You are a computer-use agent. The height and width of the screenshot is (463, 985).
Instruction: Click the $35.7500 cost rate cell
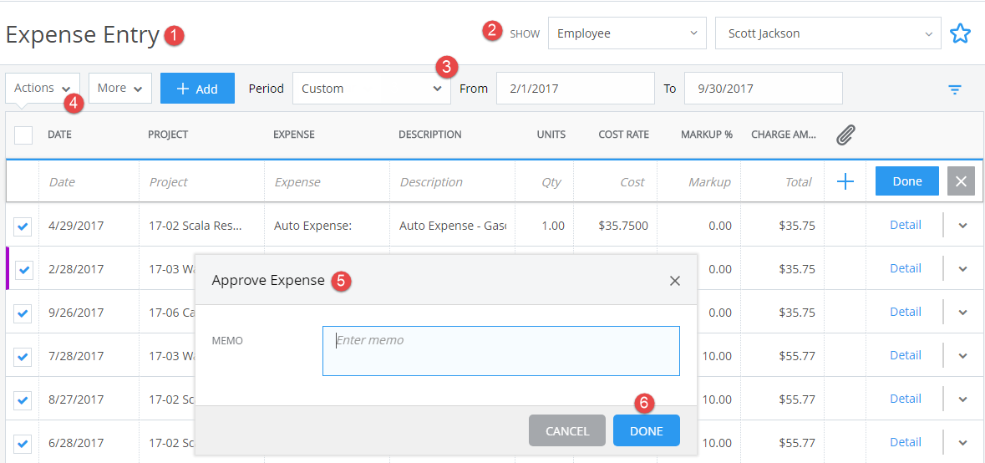615,225
